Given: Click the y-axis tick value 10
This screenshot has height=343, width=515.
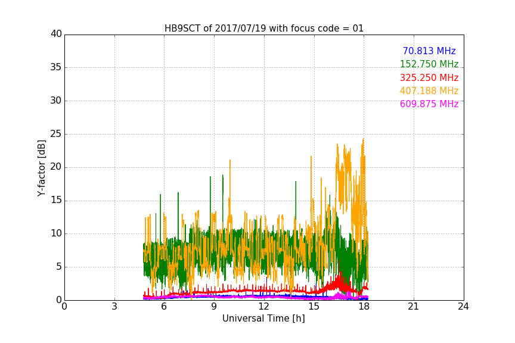Looking at the screenshot, I should [x=56, y=233].
